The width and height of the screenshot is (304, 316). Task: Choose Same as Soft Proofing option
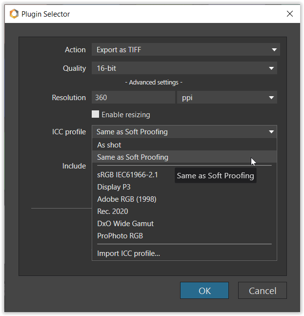184,157
